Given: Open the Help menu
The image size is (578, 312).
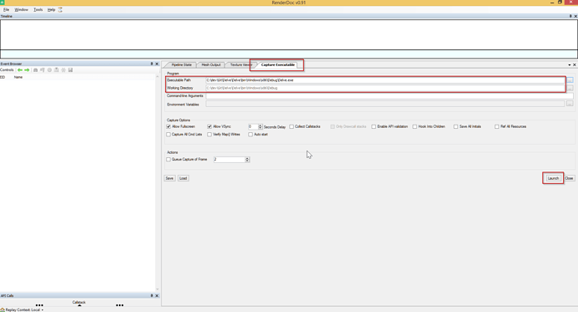Looking at the screenshot, I should [x=51, y=9].
